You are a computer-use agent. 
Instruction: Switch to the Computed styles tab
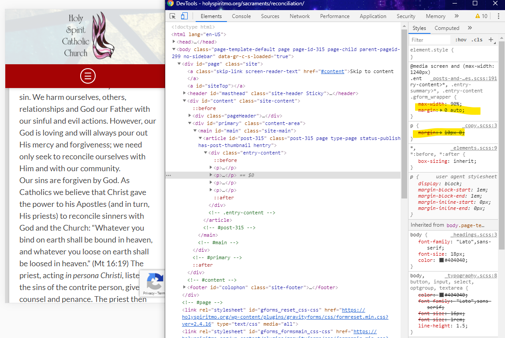point(447,28)
